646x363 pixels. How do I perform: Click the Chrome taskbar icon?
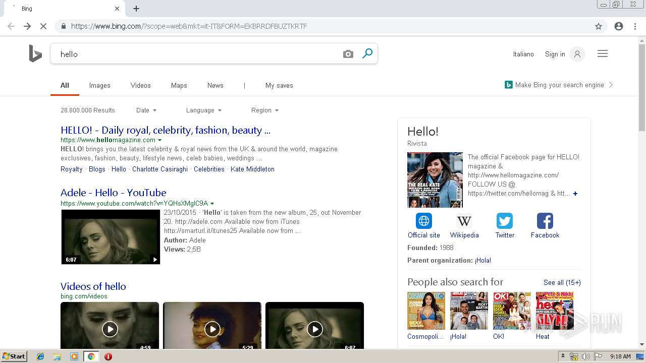click(x=91, y=356)
